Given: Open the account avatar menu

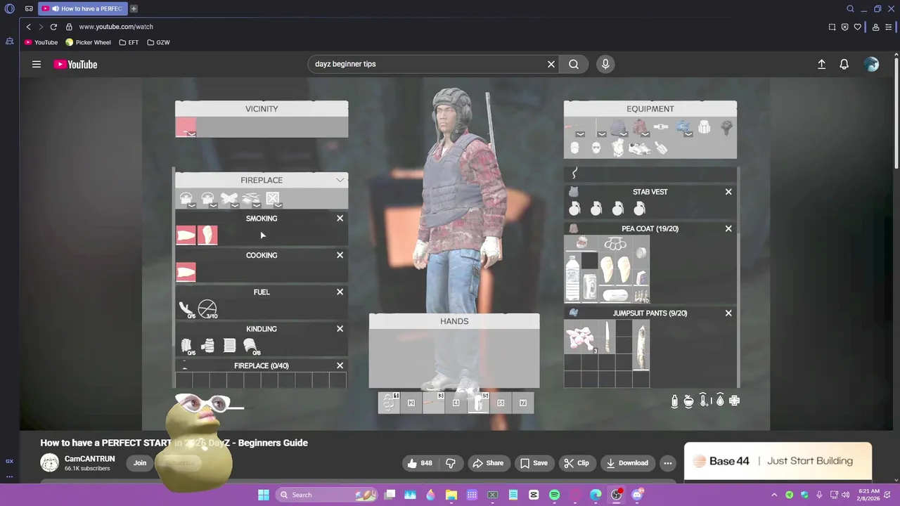Looking at the screenshot, I should (872, 64).
